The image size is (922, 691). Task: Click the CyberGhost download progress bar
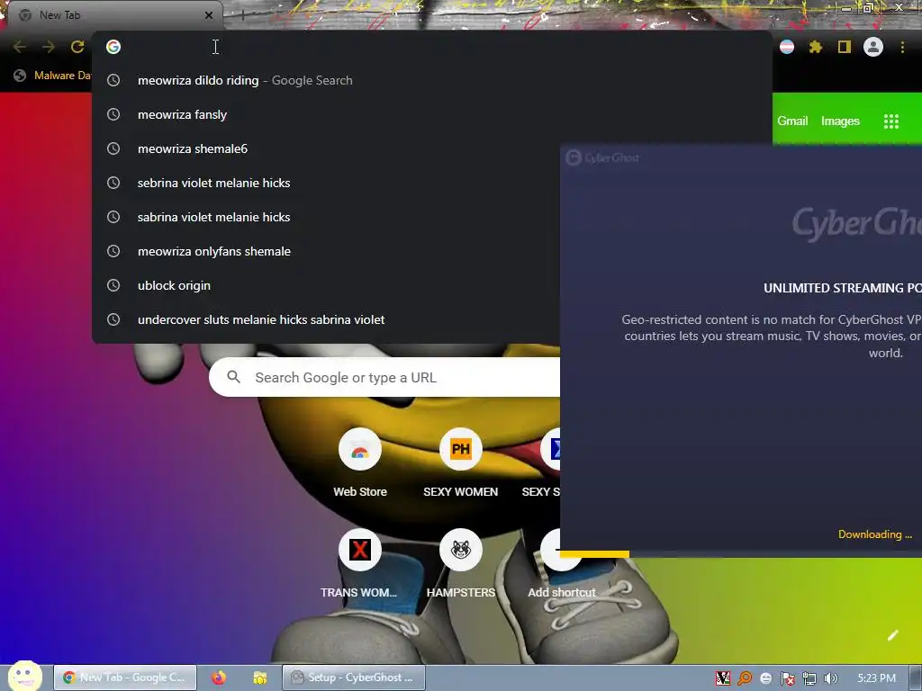[741, 554]
